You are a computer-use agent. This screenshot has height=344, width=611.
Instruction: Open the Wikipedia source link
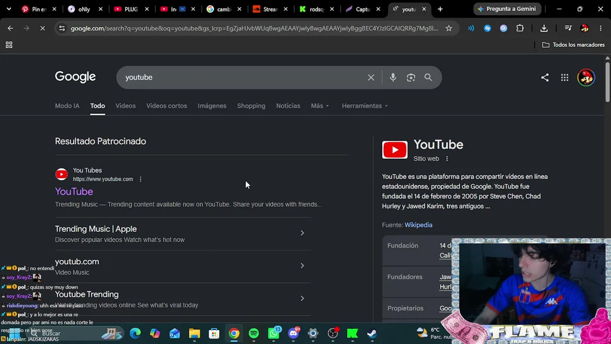pos(418,225)
